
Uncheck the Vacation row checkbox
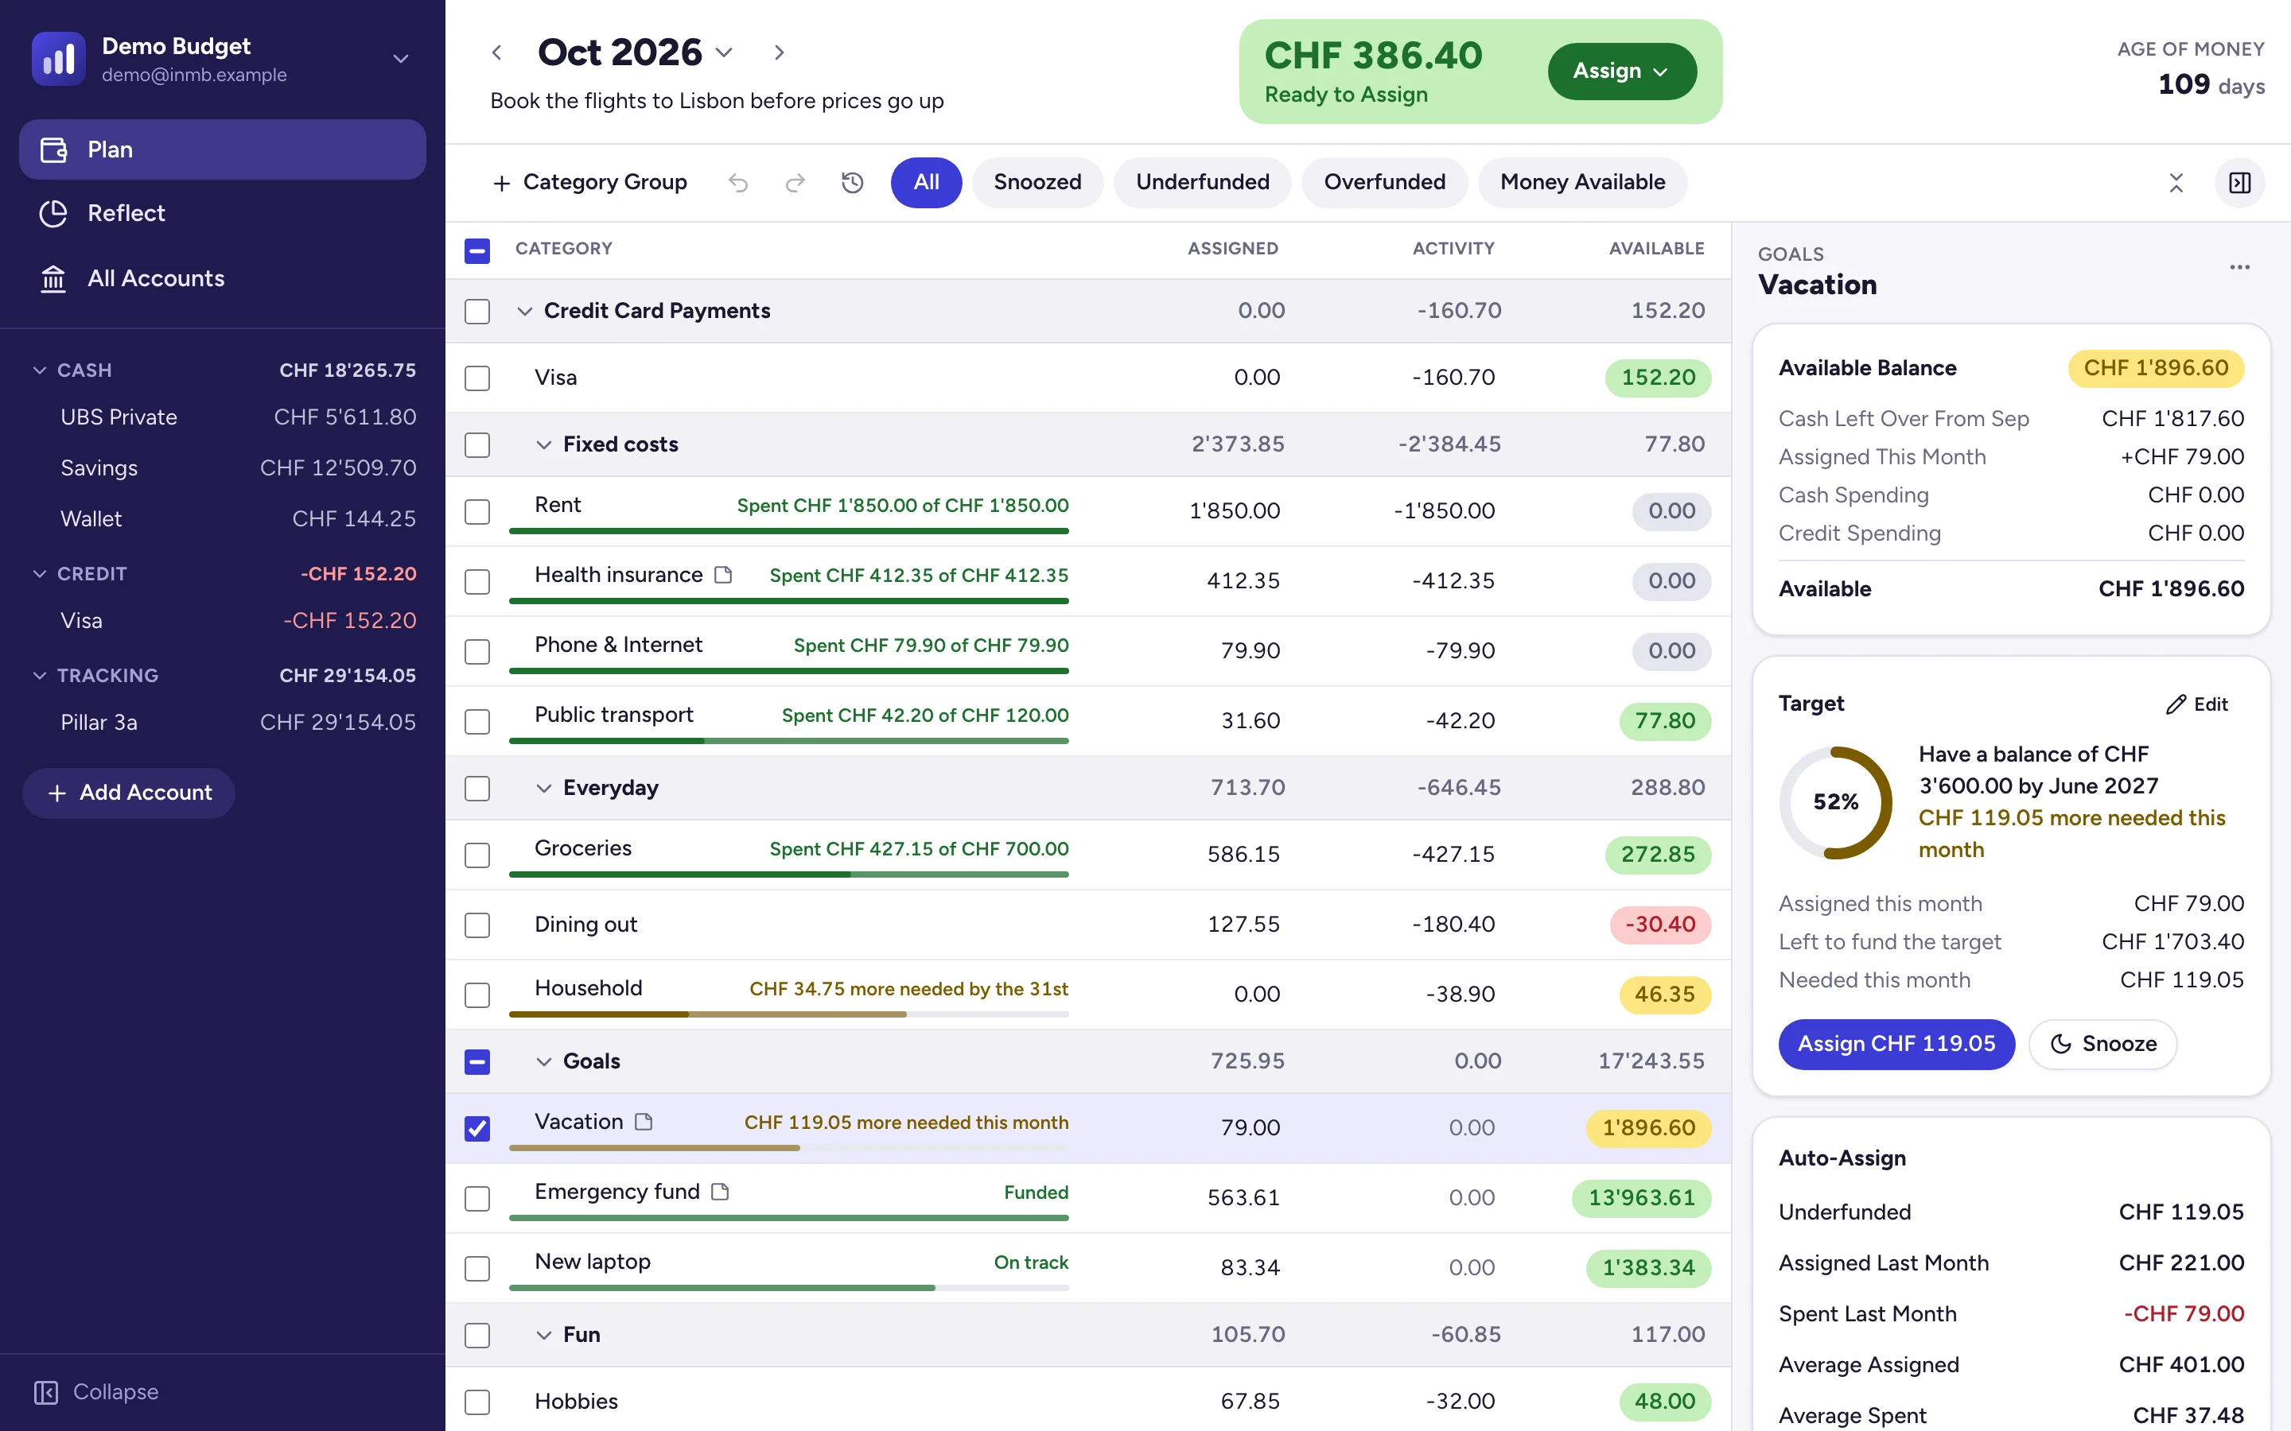pos(477,1128)
